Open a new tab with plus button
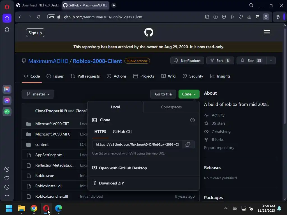Image resolution: width=287 pixels, height=215 pixels. pos(114,5)
